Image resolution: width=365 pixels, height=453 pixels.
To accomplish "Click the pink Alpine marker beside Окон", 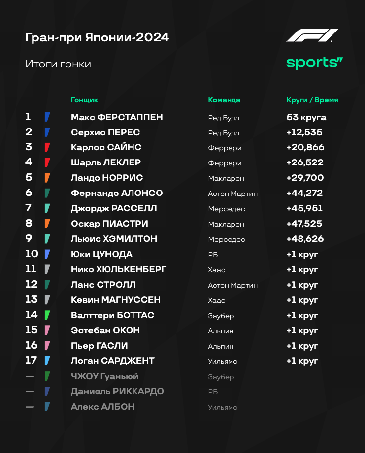I will (x=47, y=330).
